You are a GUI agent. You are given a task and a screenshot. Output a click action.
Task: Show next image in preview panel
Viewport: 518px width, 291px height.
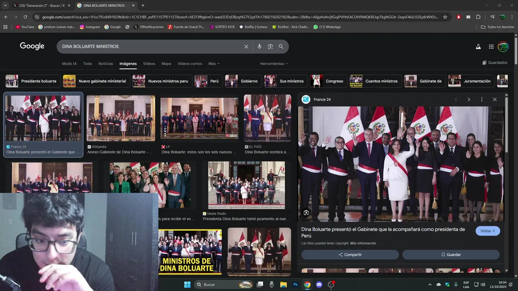tap(469, 99)
